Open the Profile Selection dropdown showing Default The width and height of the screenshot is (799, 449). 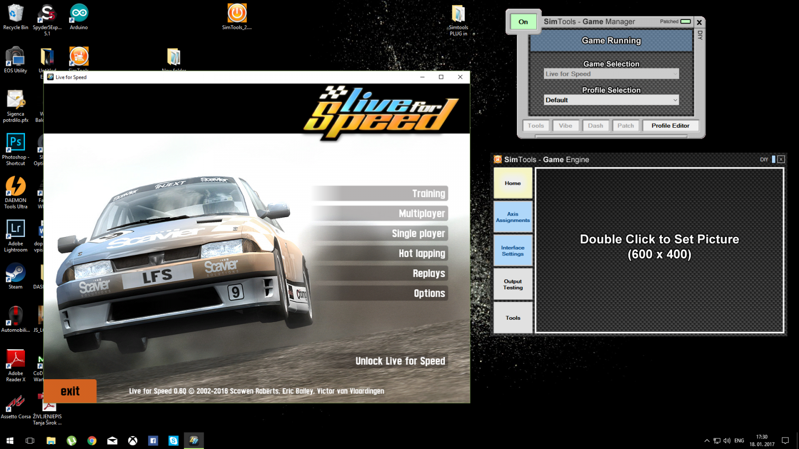[611, 100]
